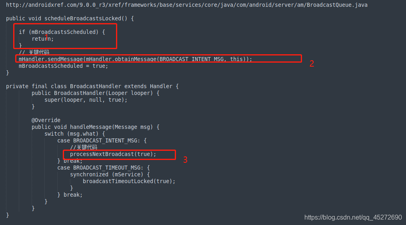Click broadcastTimeoutLocked(true) call
Viewport: 406px width, 225px height.
[129, 181]
